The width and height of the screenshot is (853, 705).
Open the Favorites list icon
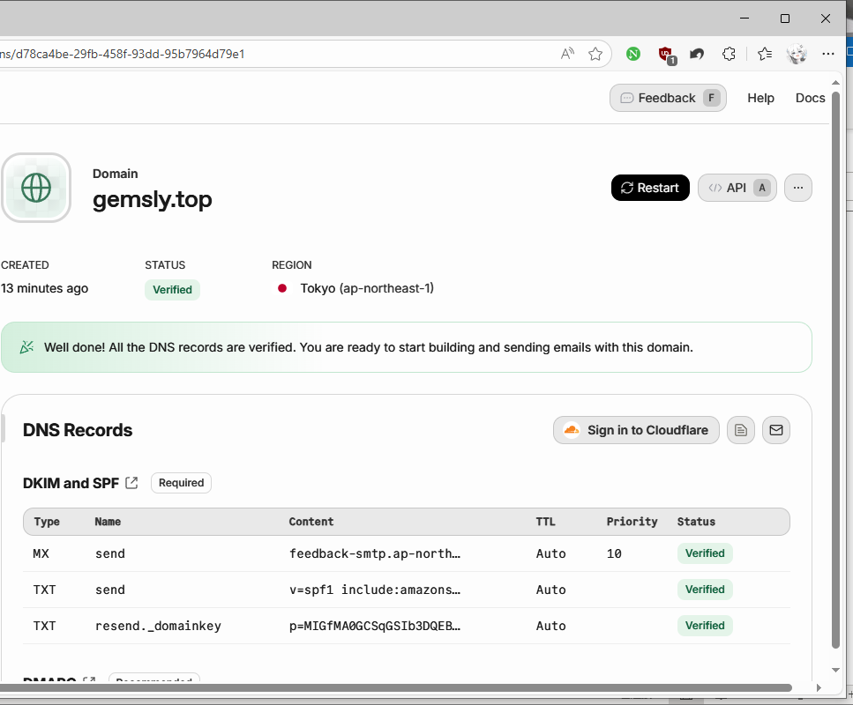[x=765, y=54]
